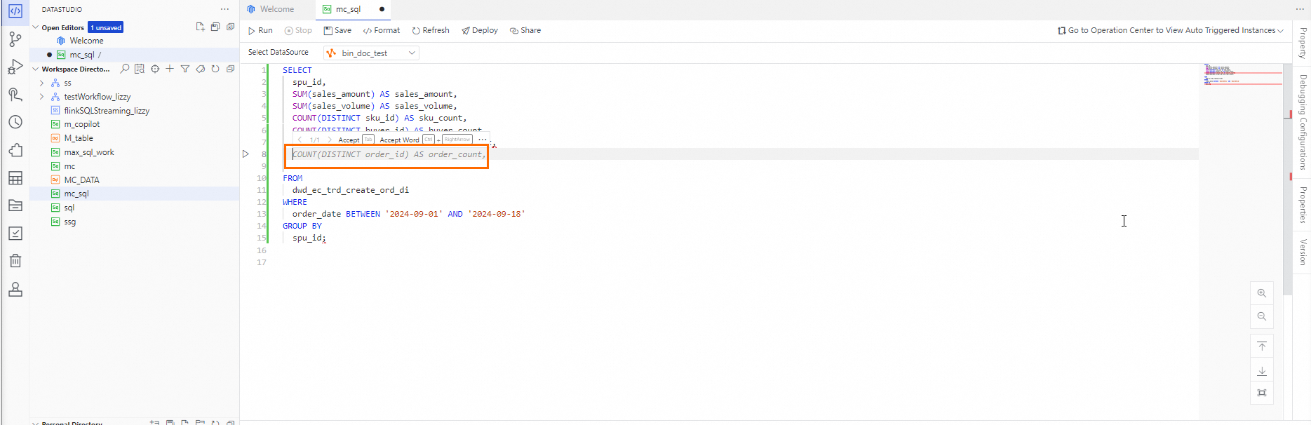Show previous inline suggestion arrow
Screen dimensions: 1311x425
point(300,140)
